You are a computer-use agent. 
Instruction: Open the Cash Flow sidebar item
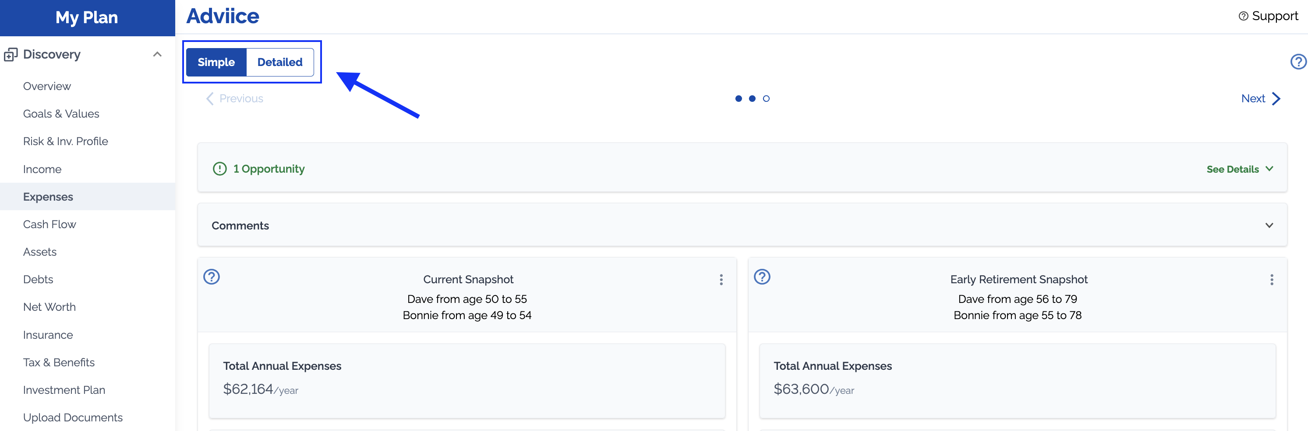[49, 224]
